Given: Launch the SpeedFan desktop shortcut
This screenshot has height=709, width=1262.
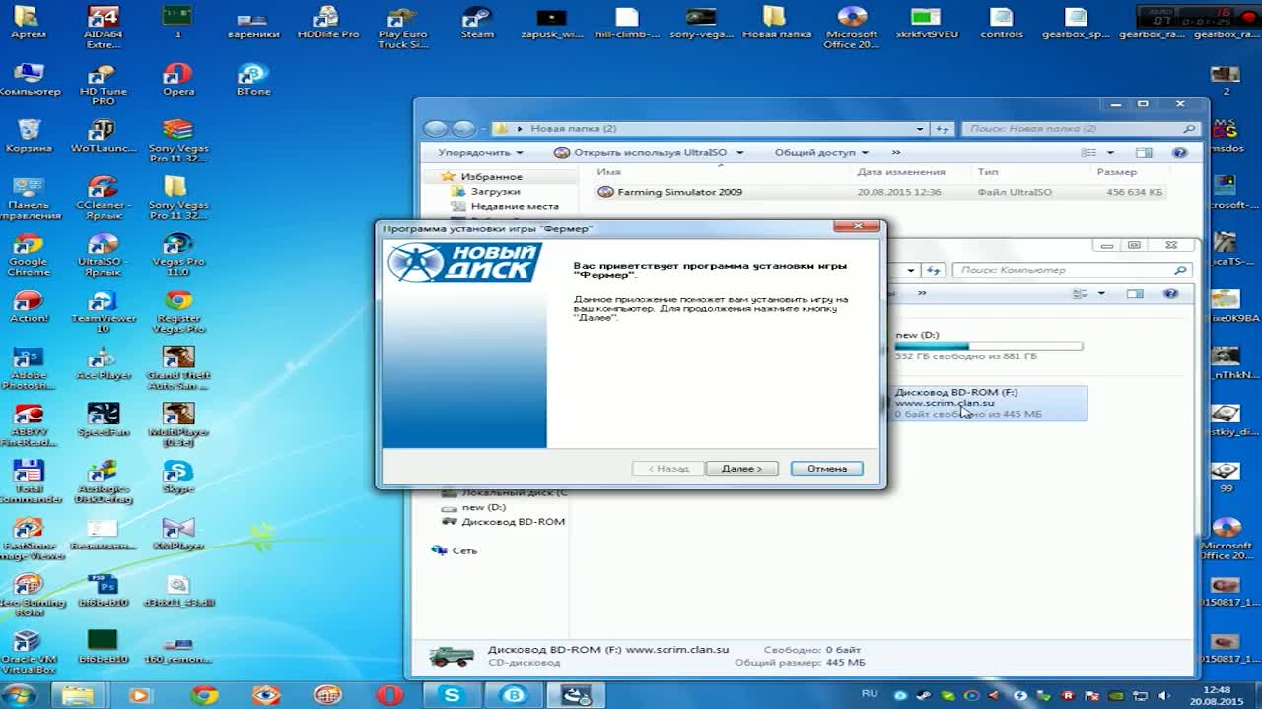Looking at the screenshot, I should (104, 420).
